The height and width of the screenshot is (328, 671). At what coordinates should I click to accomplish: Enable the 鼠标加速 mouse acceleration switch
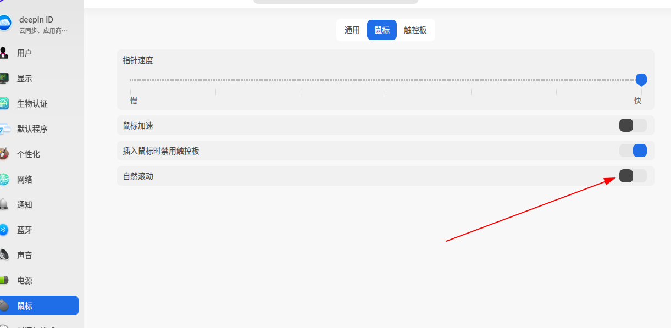(633, 125)
